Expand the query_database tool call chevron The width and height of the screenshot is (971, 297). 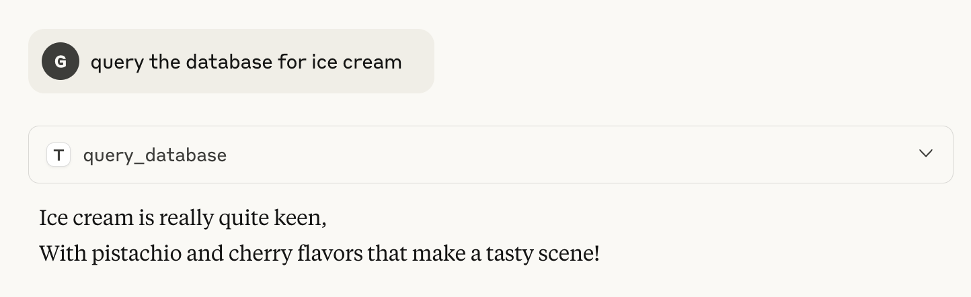[x=925, y=154]
